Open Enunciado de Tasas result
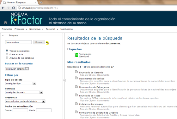This screenshot has width=177, height=119. click(90, 96)
